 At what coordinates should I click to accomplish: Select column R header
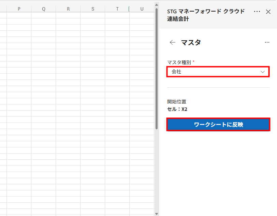pos(68,9)
